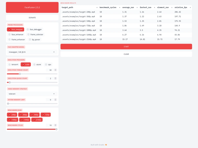Uncheck the 540p benchmark run
This screenshot has height=148, width=198.
35,115
